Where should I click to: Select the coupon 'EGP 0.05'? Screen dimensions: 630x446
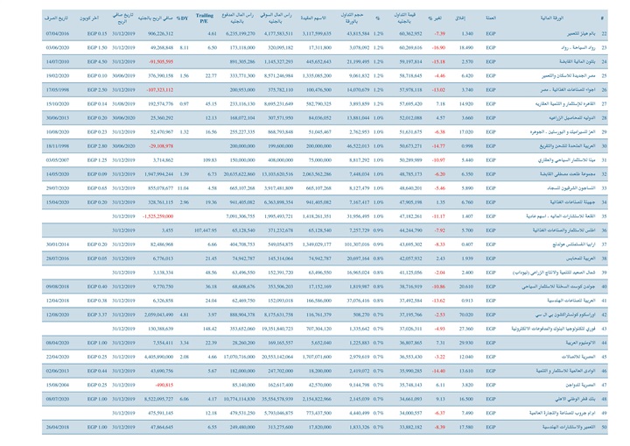97,259
